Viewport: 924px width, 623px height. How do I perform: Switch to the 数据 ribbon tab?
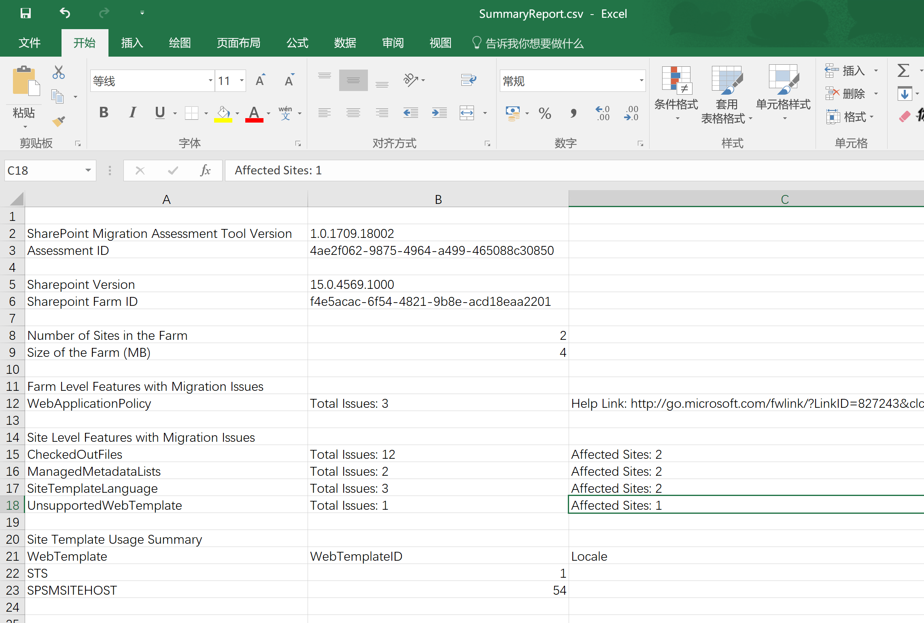coord(345,43)
